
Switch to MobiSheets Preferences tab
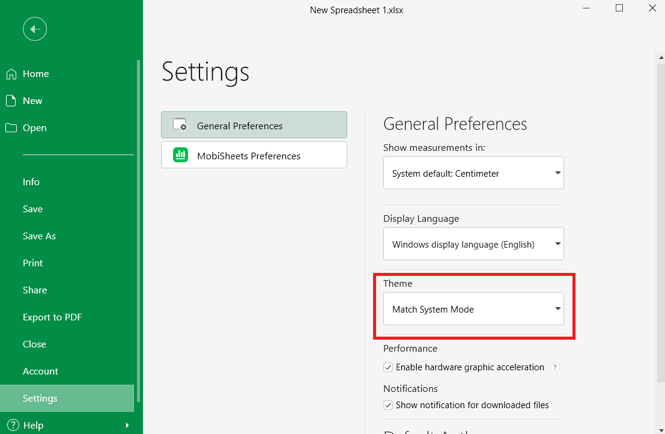[x=254, y=155]
